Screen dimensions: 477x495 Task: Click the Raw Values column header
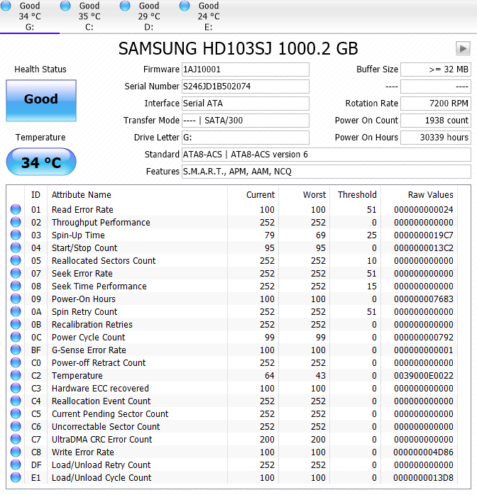pos(420,195)
